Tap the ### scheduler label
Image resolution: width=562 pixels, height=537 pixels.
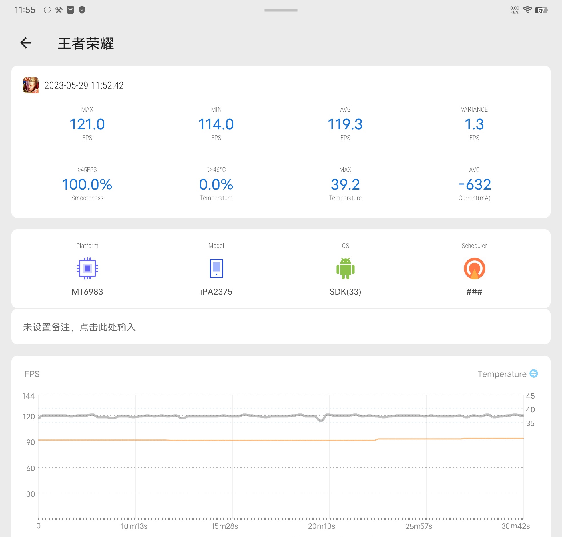[x=474, y=292]
